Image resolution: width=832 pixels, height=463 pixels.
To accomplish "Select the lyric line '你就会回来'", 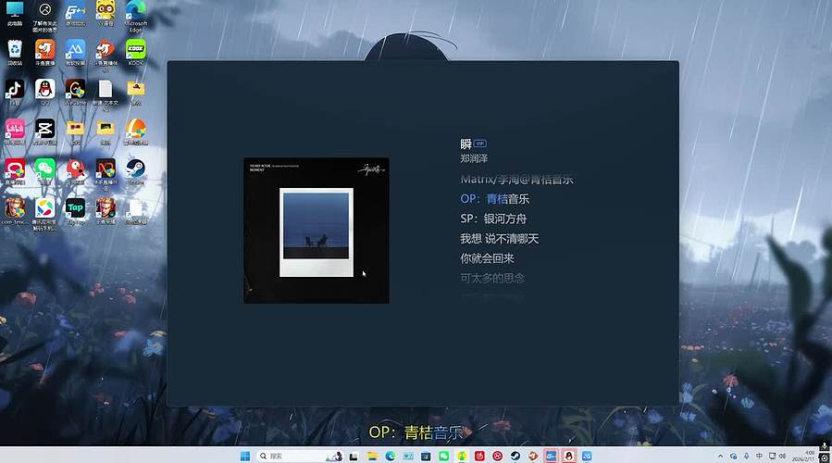I will 487,258.
